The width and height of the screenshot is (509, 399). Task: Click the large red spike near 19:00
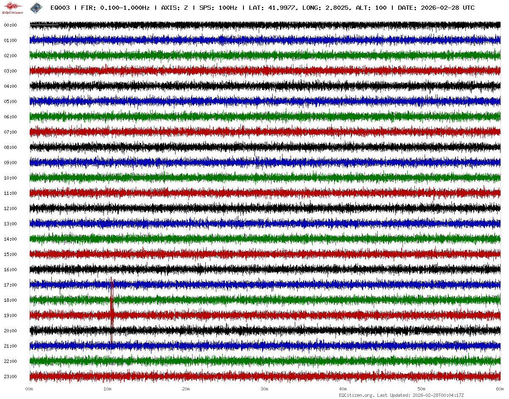(x=112, y=310)
